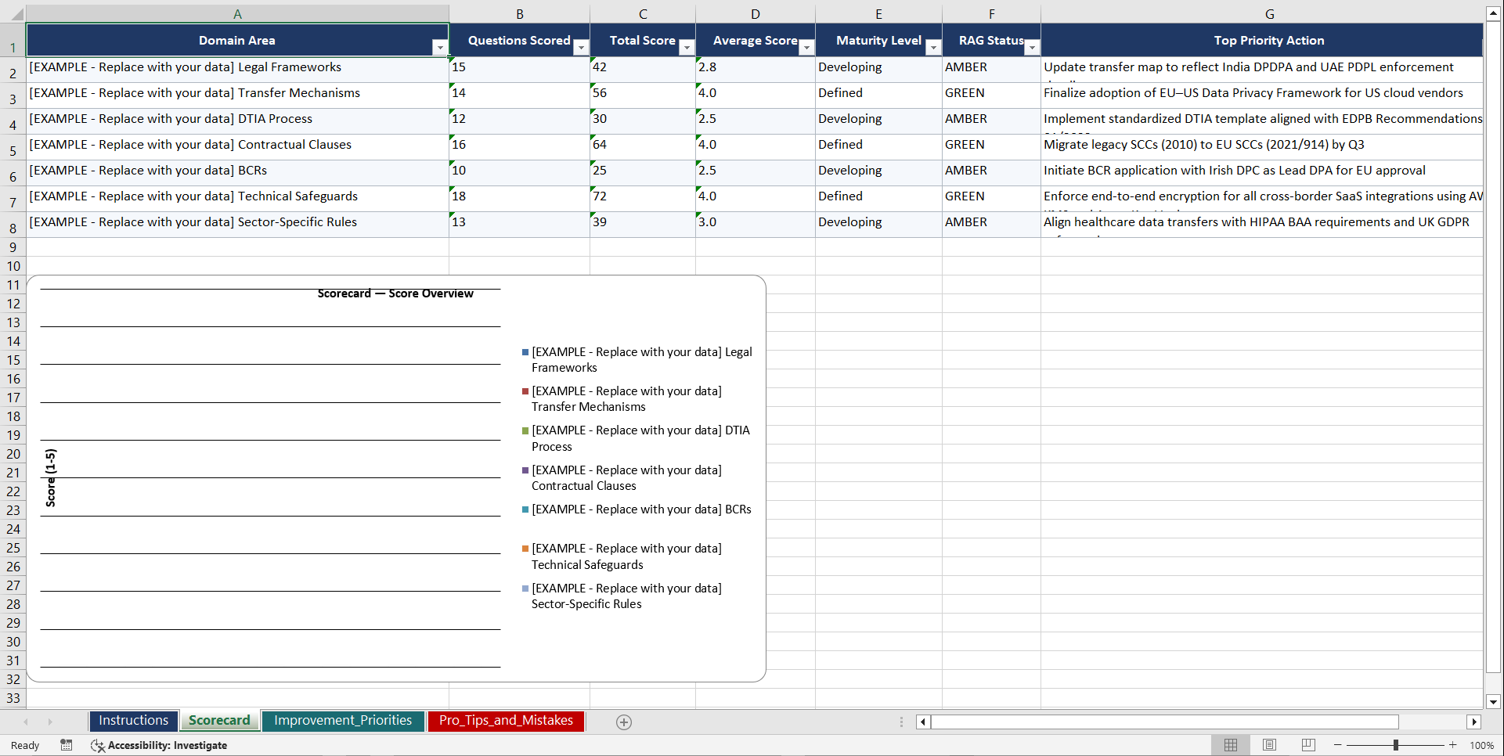This screenshot has width=1504, height=756.
Task: Open the RAG Status filter dropdown
Action: (1031, 47)
